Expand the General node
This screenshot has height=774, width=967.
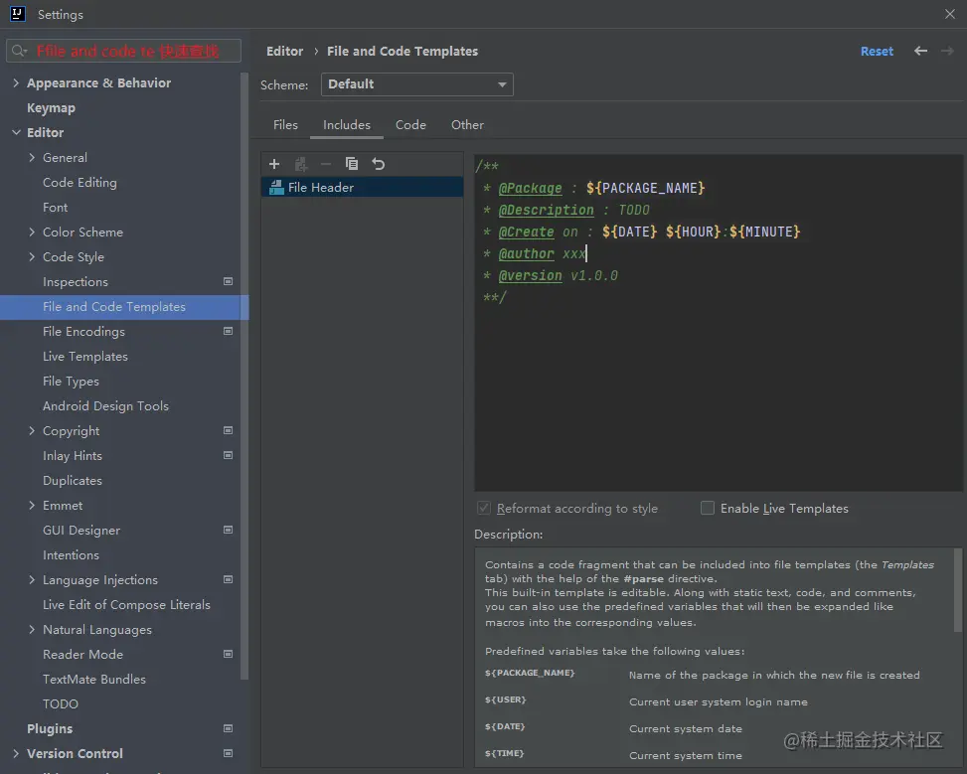coord(32,157)
